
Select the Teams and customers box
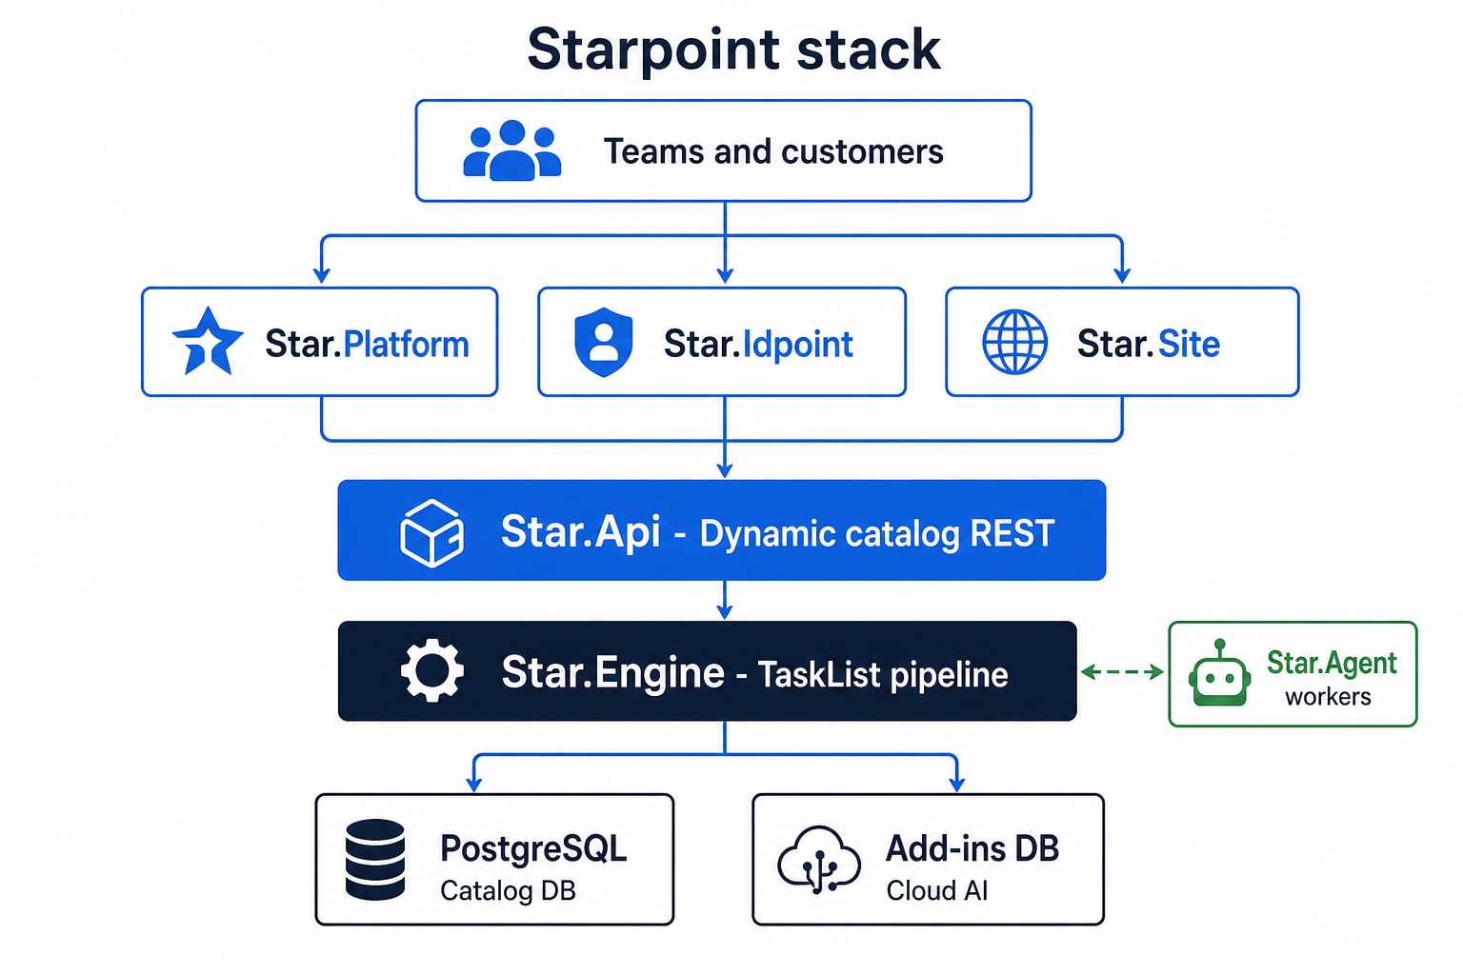pyautogui.click(x=724, y=150)
